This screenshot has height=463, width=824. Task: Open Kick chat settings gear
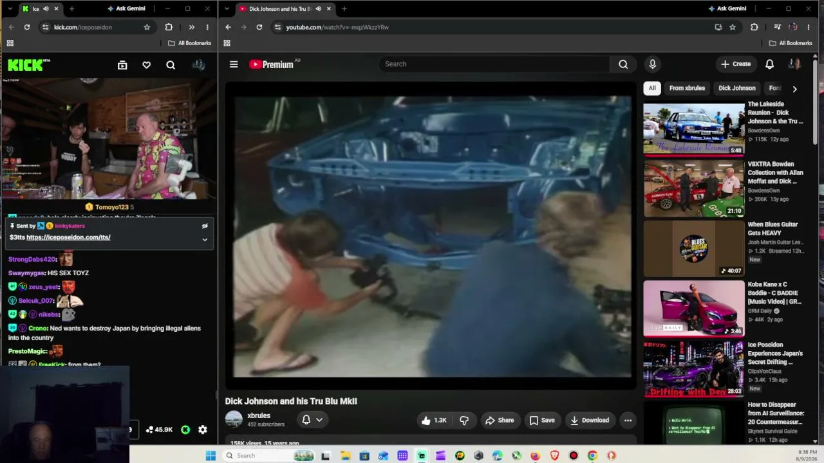203,430
